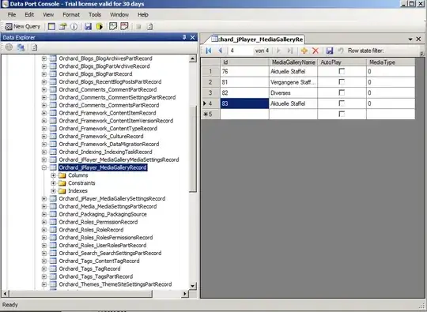
Task: Click the New Query toolbar button
Action: [23, 26]
